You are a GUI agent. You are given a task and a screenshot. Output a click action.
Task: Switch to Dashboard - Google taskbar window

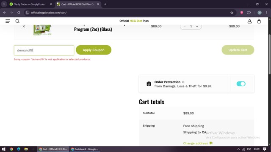(85, 149)
